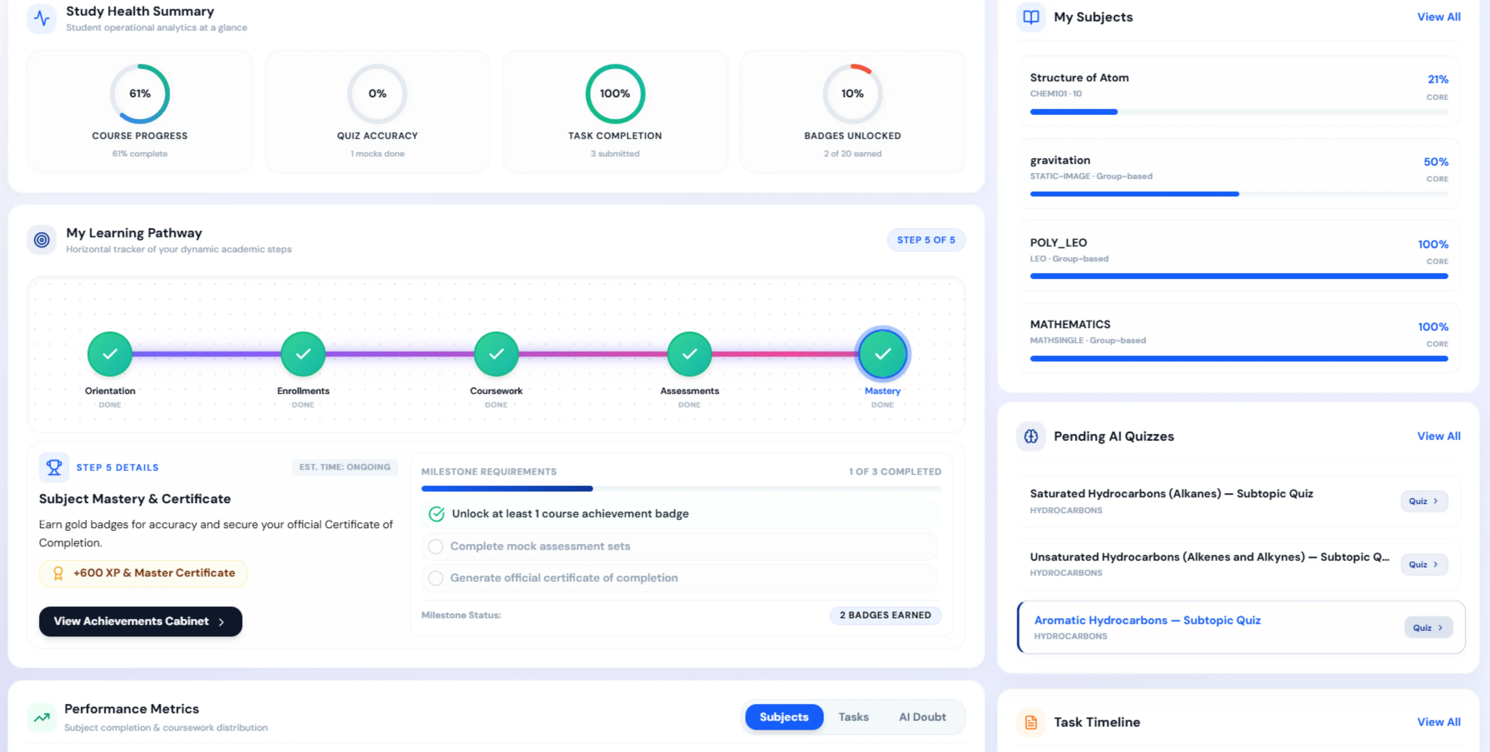This screenshot has height=752, width=1490.
Task: Check the Generate official certificate circle
Action: (435, 578)
